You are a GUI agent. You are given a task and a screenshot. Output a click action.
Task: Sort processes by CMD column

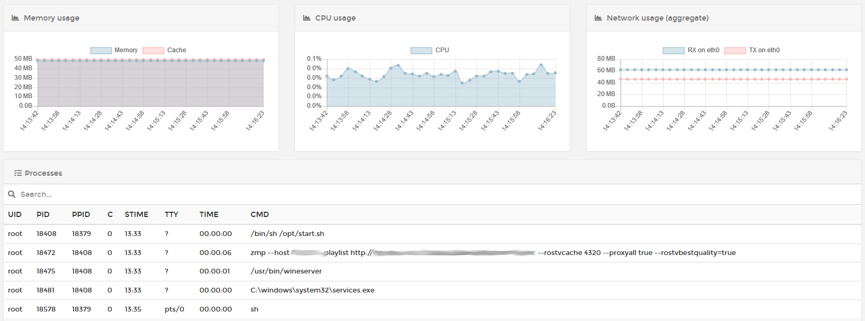coord(260,214)
